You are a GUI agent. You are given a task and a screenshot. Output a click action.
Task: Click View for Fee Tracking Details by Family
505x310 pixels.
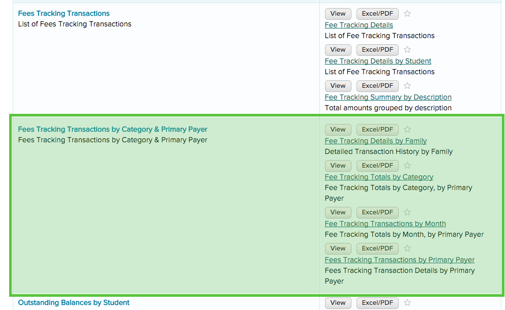(338, 130)
